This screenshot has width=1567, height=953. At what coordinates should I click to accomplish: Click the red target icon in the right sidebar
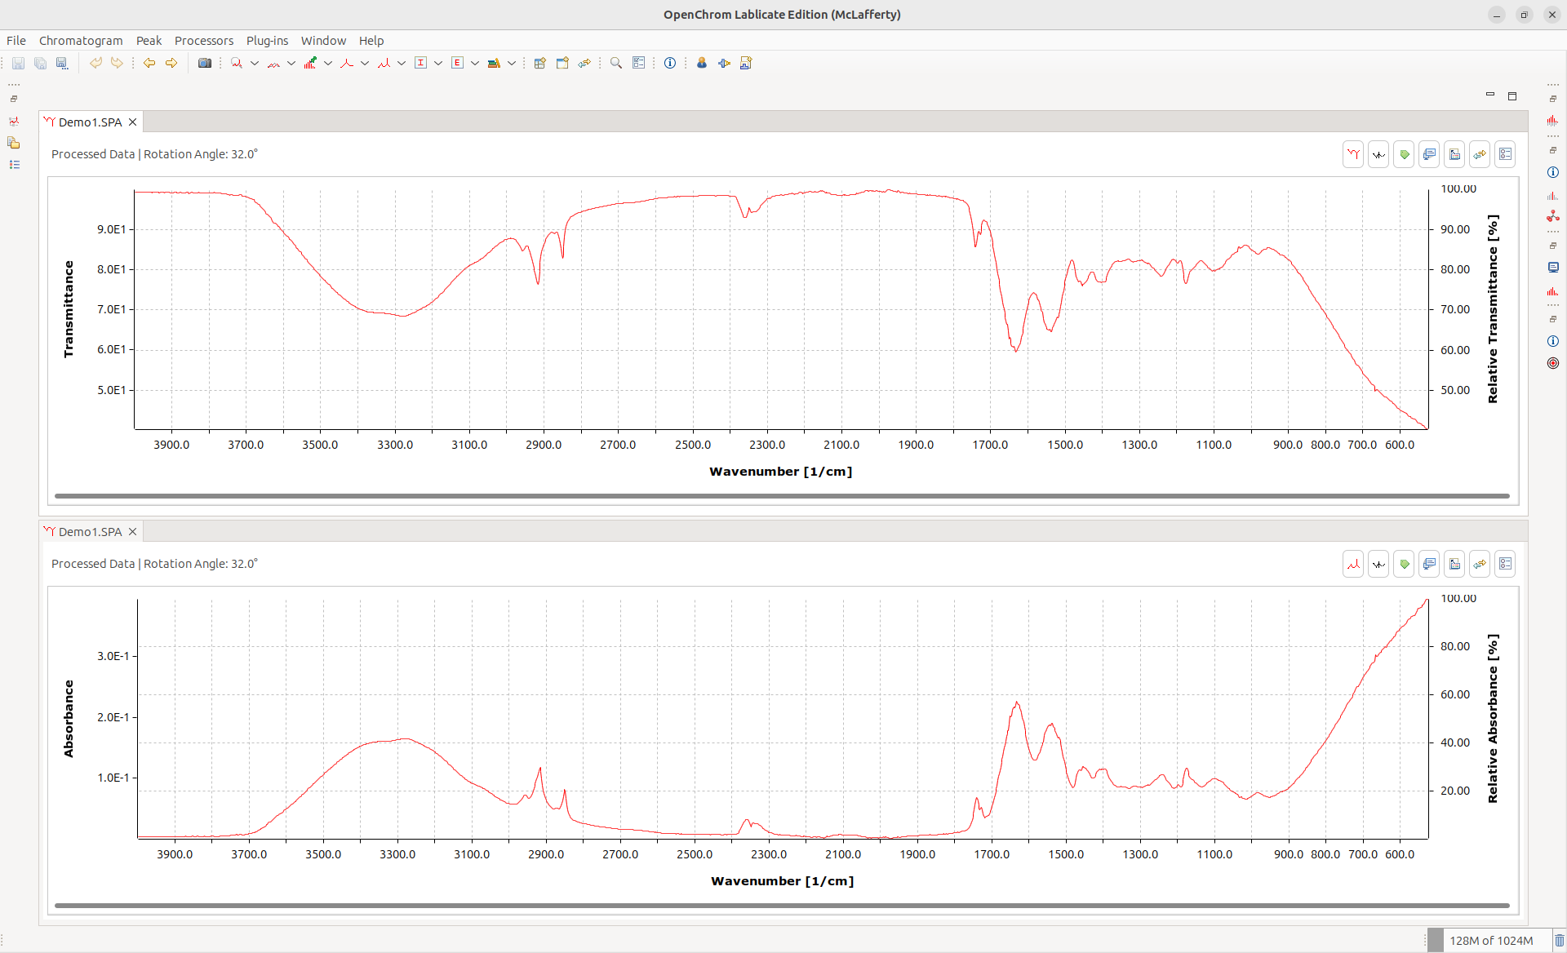[1552, 363]
